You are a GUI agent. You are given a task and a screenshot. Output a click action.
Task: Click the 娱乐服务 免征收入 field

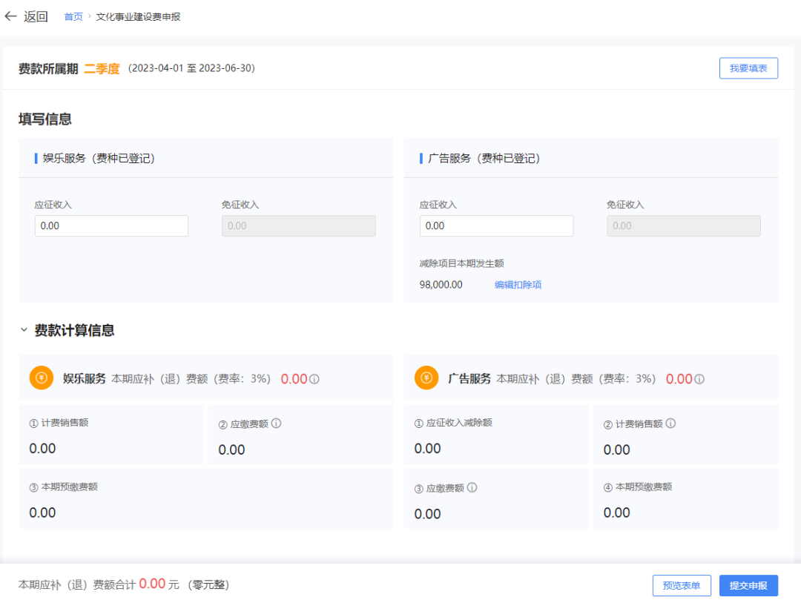point(298,225)
